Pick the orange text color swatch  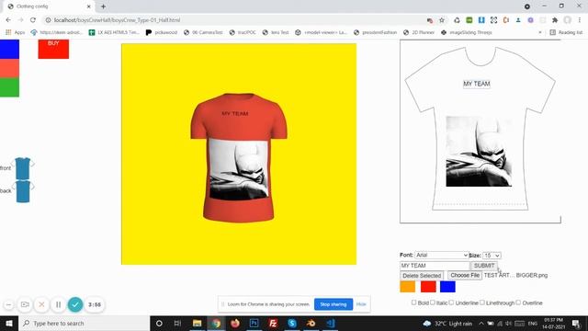click(x=408, y=287)
